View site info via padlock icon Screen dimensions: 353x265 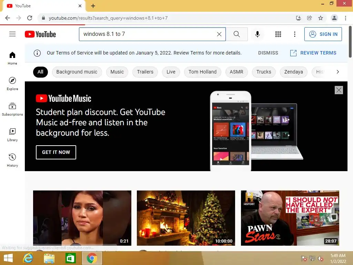coord(43,18)
